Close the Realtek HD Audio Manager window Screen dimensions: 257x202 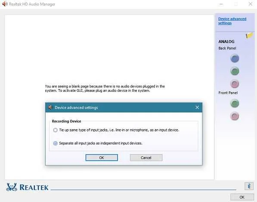click(x=250, y=4)
